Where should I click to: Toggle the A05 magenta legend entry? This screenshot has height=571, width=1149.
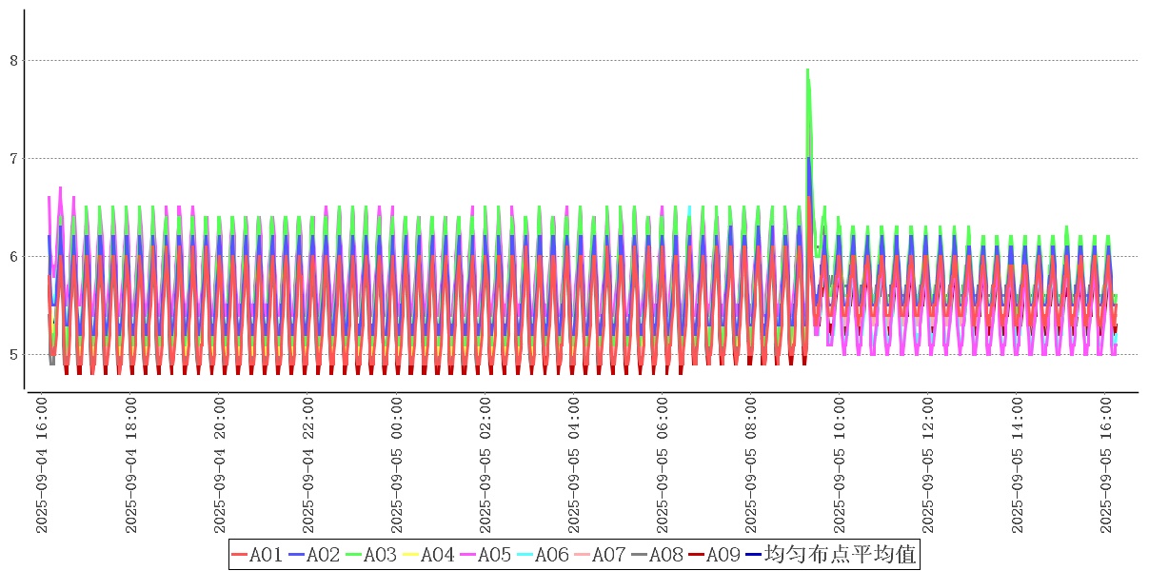pyautogui.click(x=485, y=555)
